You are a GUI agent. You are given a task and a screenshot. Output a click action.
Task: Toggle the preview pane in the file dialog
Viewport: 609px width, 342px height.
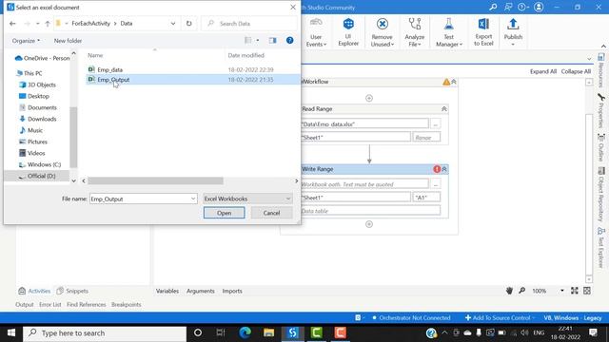click(x=273, y=40)
